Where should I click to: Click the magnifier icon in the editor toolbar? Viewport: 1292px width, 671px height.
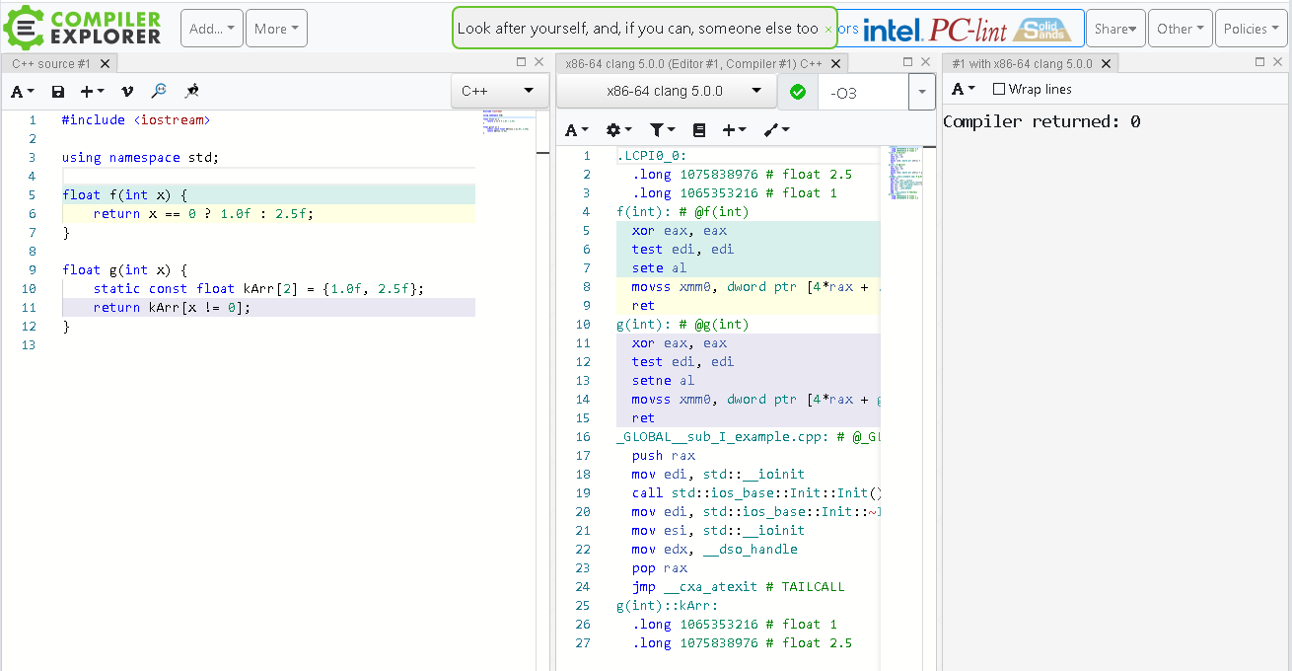pos(159,91)
